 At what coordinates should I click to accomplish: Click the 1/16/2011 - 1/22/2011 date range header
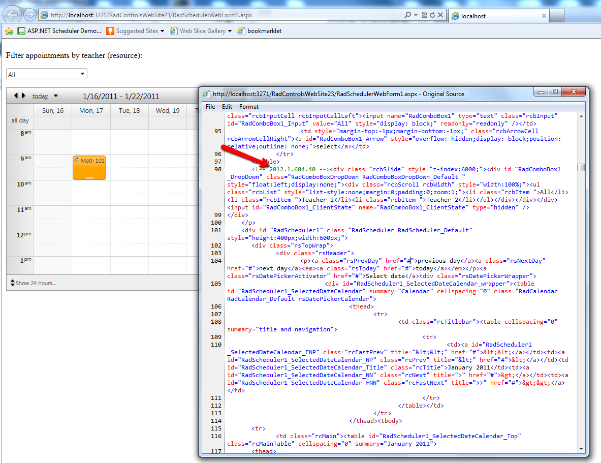121,96
